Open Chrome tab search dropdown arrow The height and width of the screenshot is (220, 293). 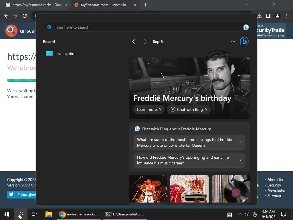click(247, 4)
